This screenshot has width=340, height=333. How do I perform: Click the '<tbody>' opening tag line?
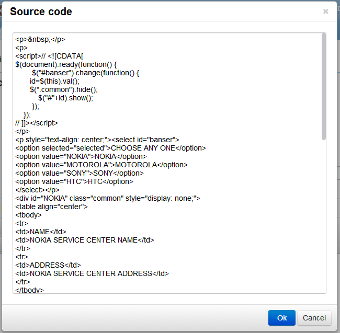coord(28,215)
